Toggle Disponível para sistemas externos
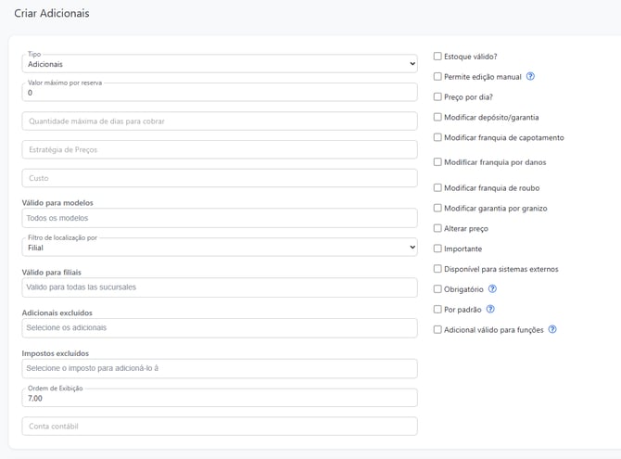The image size is (621, 459). point(437,269)
